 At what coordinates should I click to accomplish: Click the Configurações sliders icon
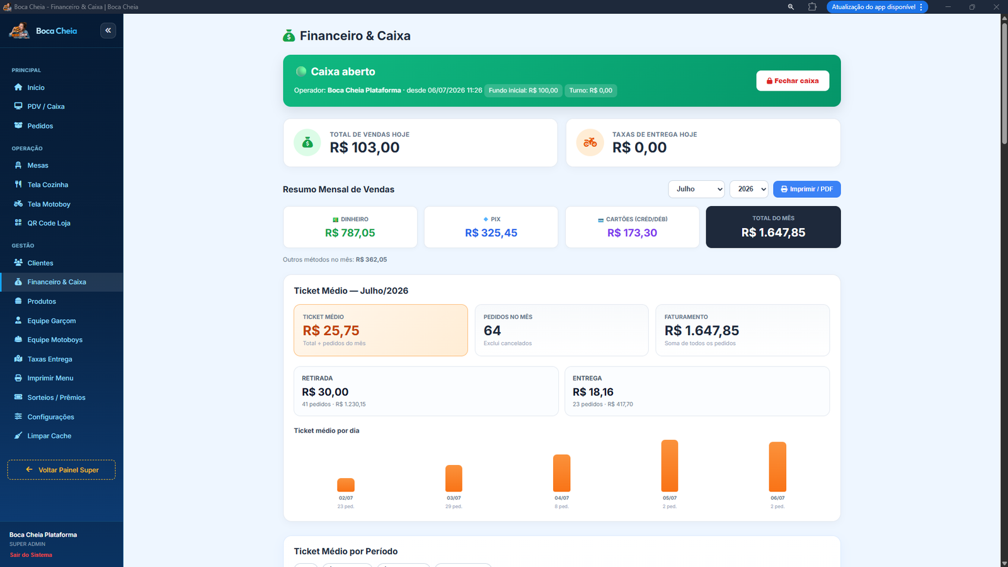18,416
